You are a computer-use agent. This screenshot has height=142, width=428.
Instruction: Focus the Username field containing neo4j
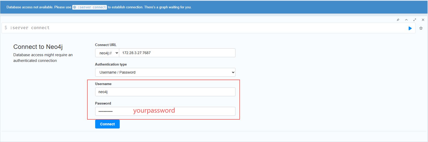tap(165, 92)
